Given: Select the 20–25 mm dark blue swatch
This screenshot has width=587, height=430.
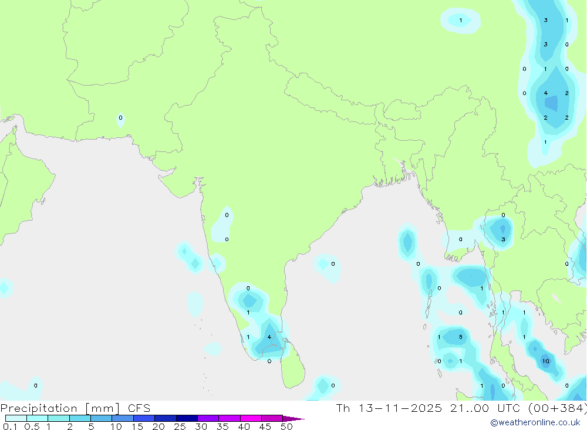Looking at the screenshot, I should coord(165,418).
